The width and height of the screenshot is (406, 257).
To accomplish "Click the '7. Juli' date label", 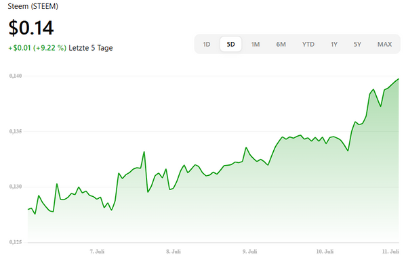I will pyautogui.click(x=97, y=252).
